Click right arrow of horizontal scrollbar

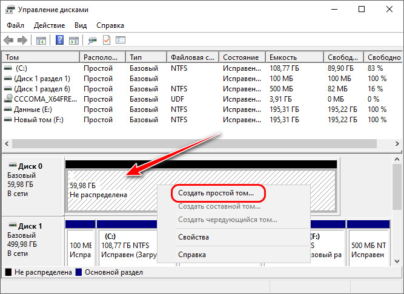[397, 143]
